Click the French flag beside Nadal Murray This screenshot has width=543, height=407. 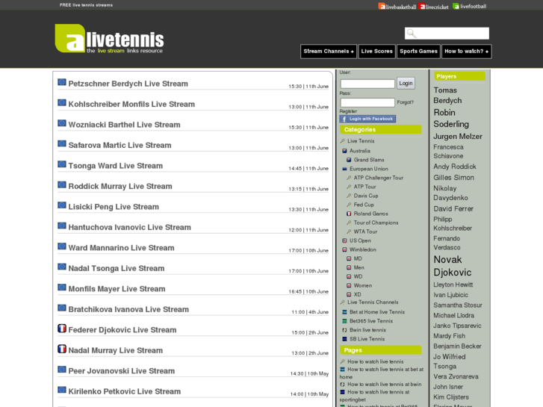click(62, 349)
